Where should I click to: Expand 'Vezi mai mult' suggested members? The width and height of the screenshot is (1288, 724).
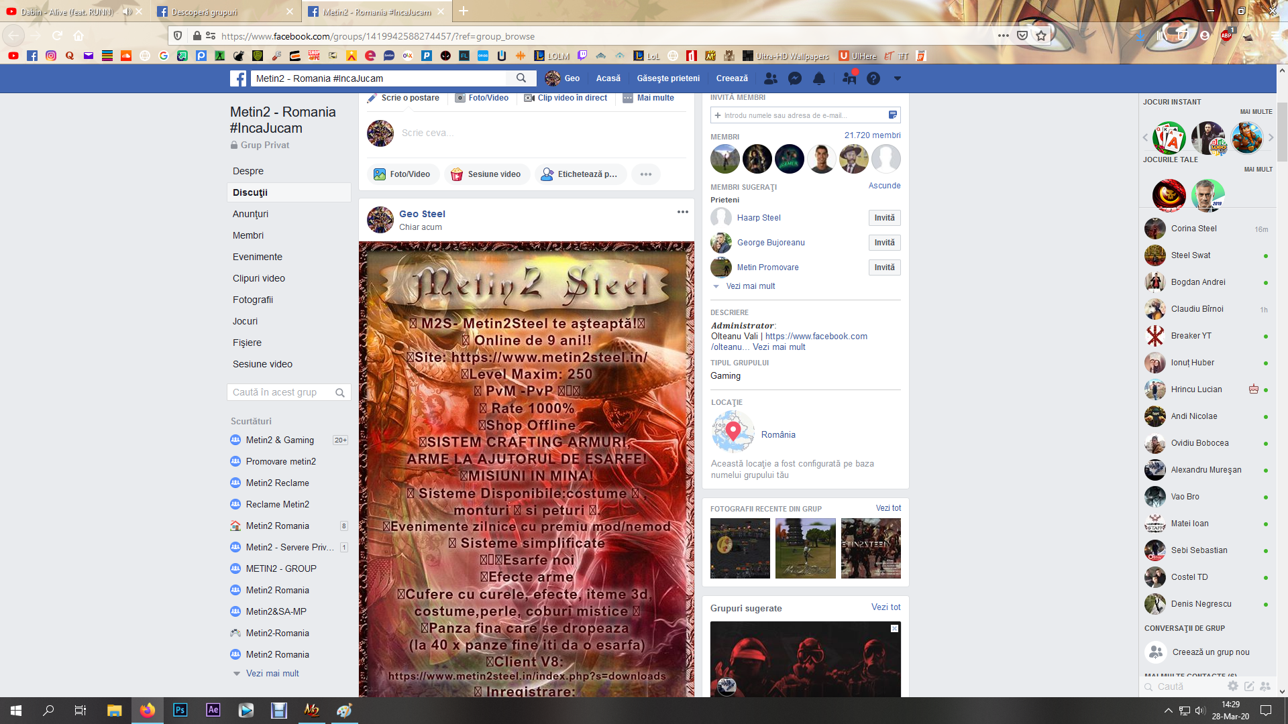pos(750,286)
